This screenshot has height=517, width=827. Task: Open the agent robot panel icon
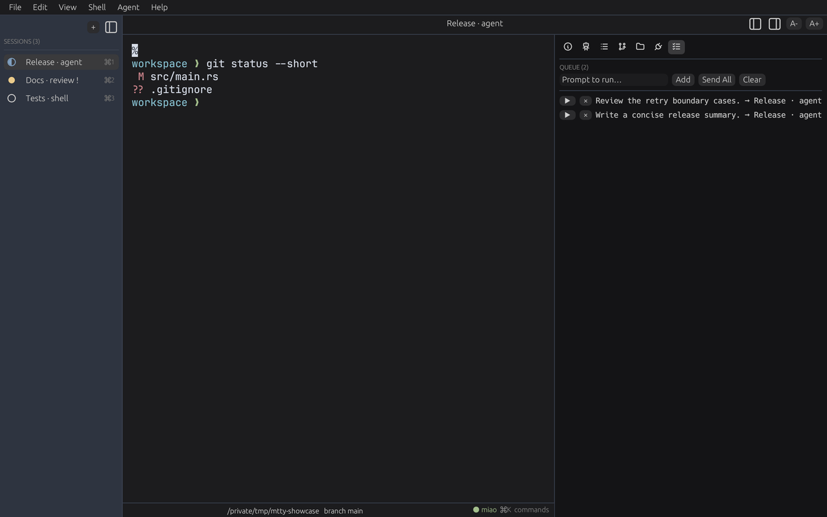(x=586, y=47)
